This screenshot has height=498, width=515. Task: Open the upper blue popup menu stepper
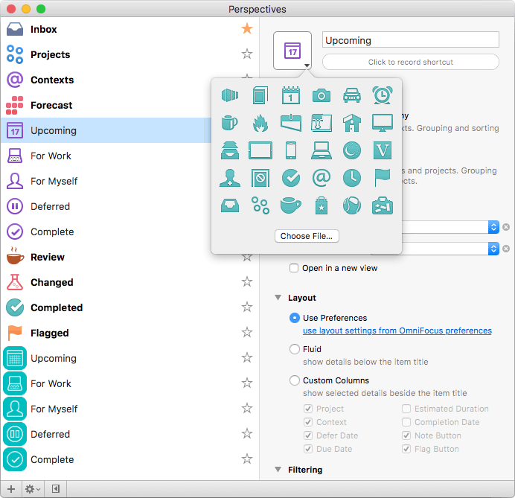(x=493, y=227)
